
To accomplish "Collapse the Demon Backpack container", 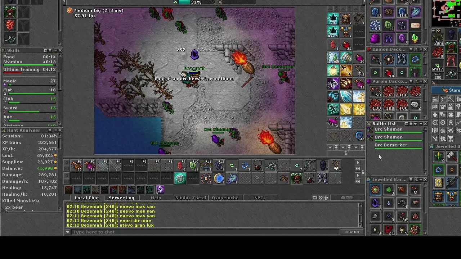I will pos(421,49).
